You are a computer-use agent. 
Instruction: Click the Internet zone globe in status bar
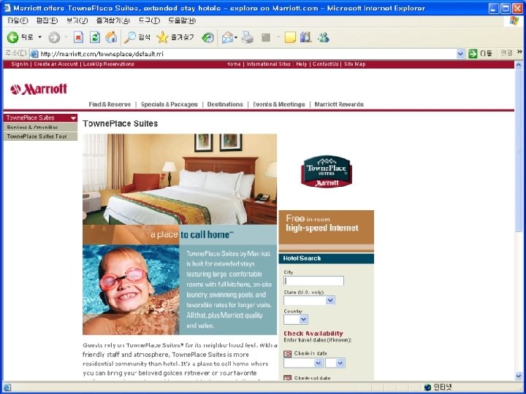[427, 387]
